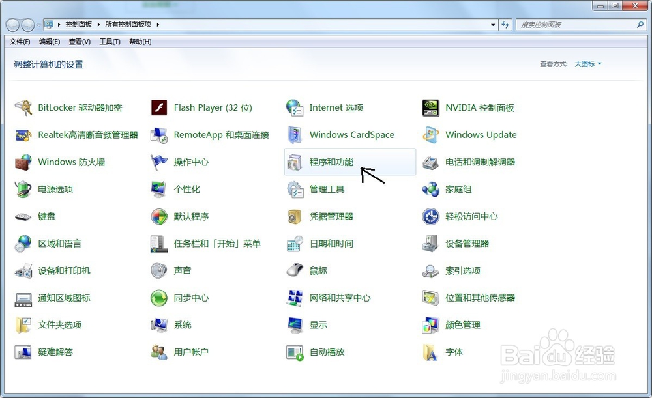Open the 位置和其他传感器 link
The width and height of the screenshot is (652, 398).
(480, 298)
